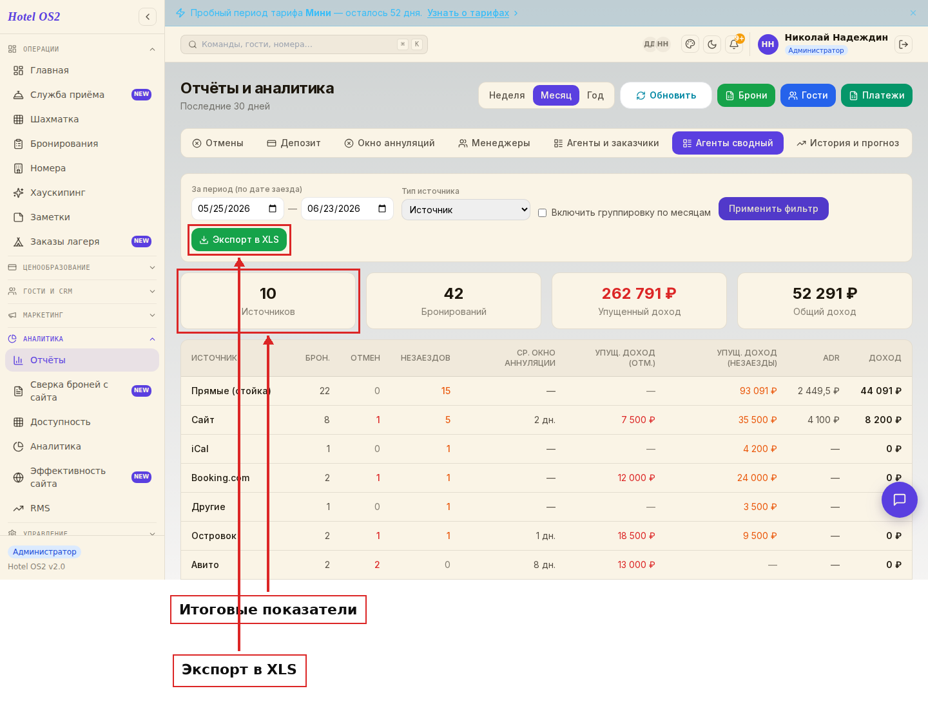The image size is (928, 702).
Task: Switch period to Неделя
Action: click(507, 95)
